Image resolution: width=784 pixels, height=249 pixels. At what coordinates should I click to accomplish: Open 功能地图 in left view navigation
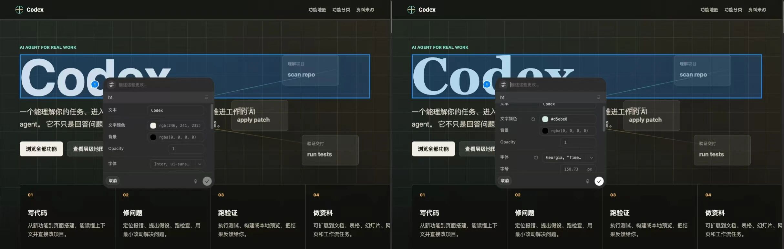coord(317,10)
